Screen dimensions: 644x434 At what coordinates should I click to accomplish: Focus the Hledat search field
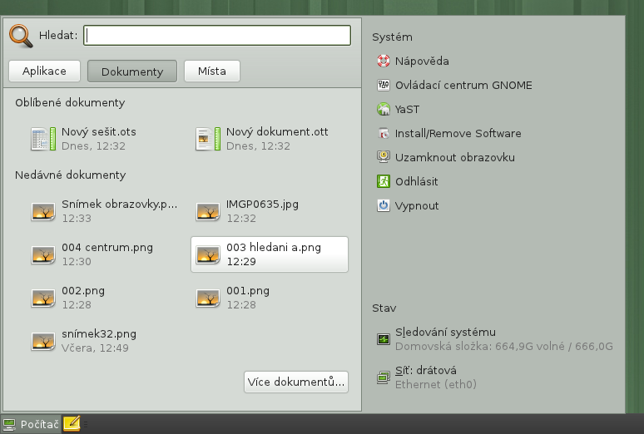point(217,35)
